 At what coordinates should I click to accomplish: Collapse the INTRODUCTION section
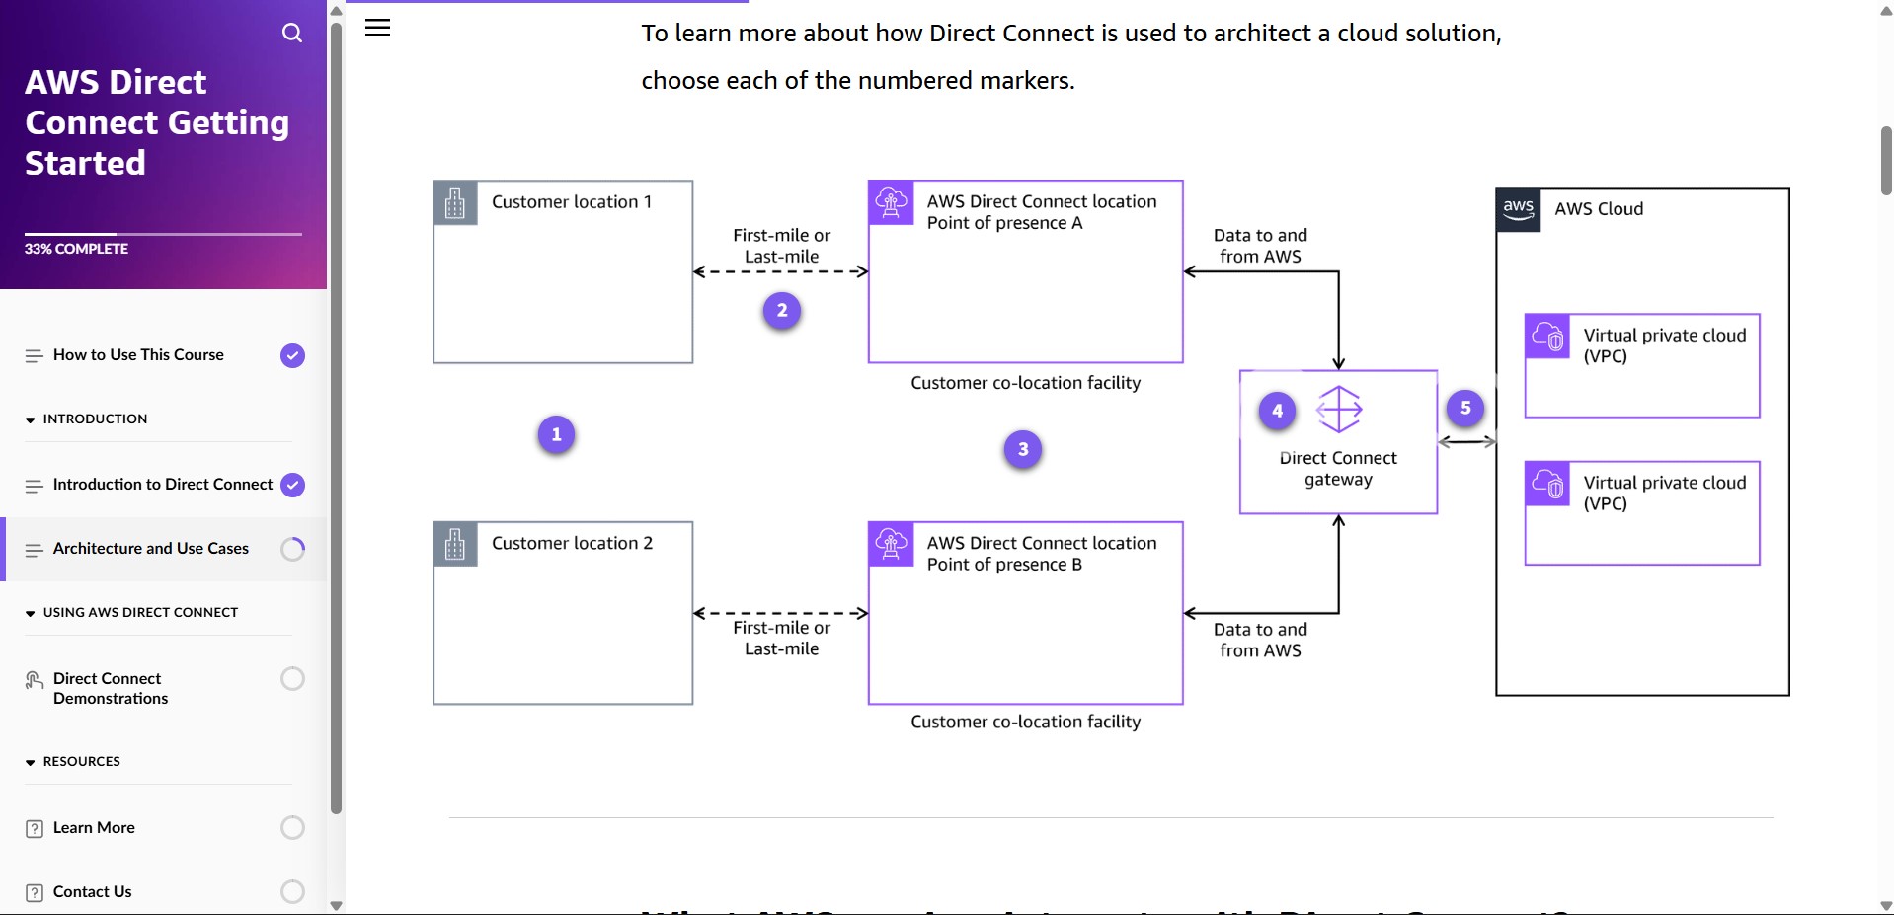(29, 419)
